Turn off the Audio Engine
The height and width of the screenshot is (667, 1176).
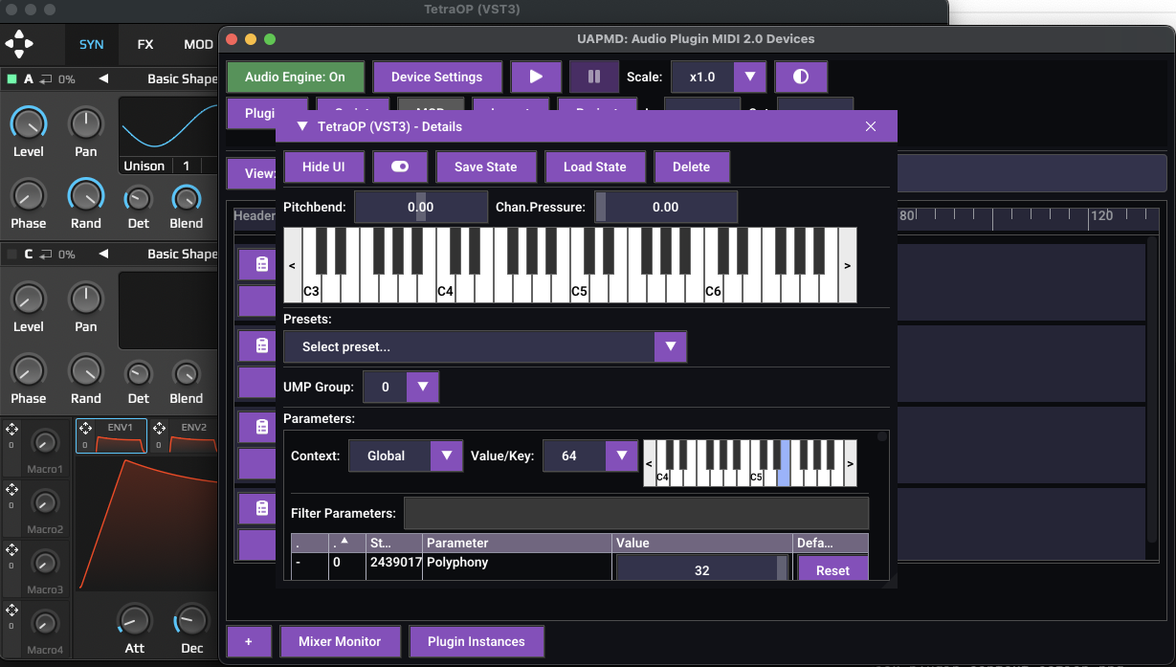click(x=296, y=77)
